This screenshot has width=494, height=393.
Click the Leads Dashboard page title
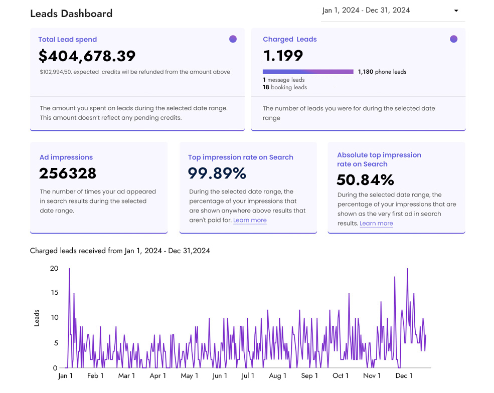point(71,14)
